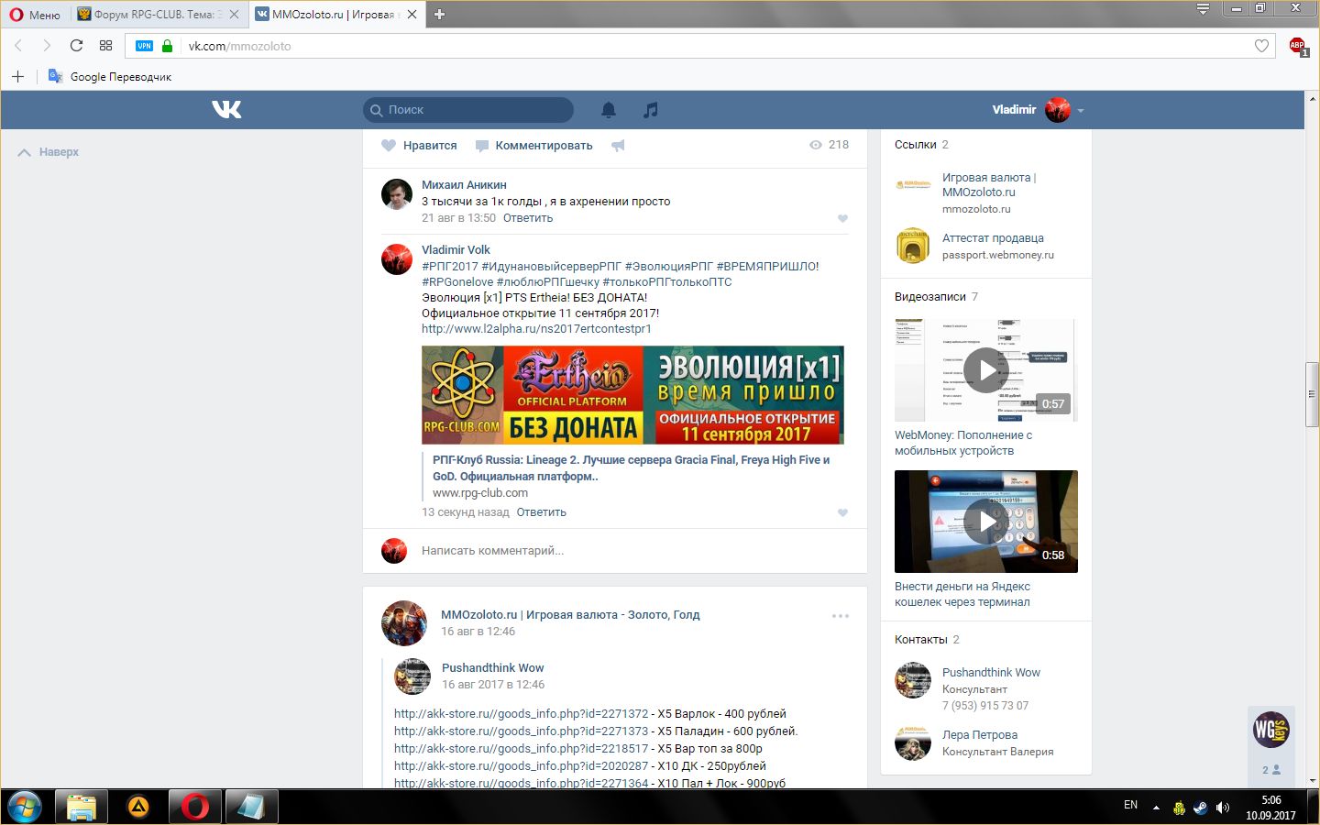
Task: Click Комментировать under the post
Action: pos(534,145)
